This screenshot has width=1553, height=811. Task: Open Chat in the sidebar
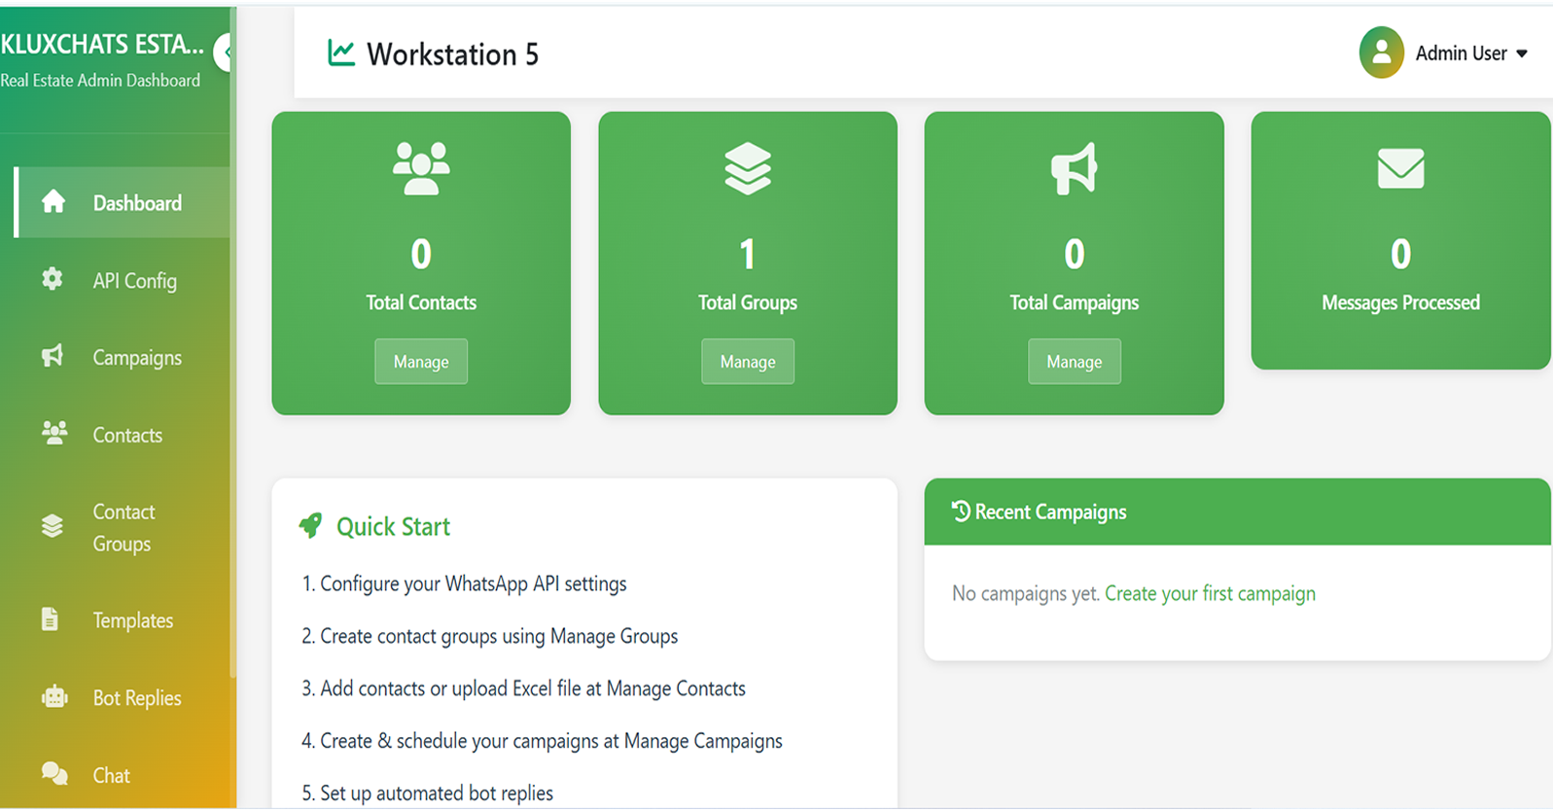(x=122, y=775)
